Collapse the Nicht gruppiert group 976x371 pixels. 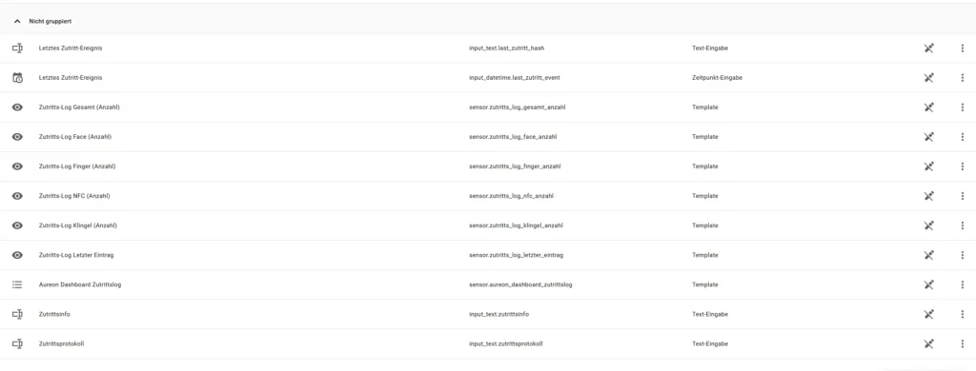click(17, 21)
